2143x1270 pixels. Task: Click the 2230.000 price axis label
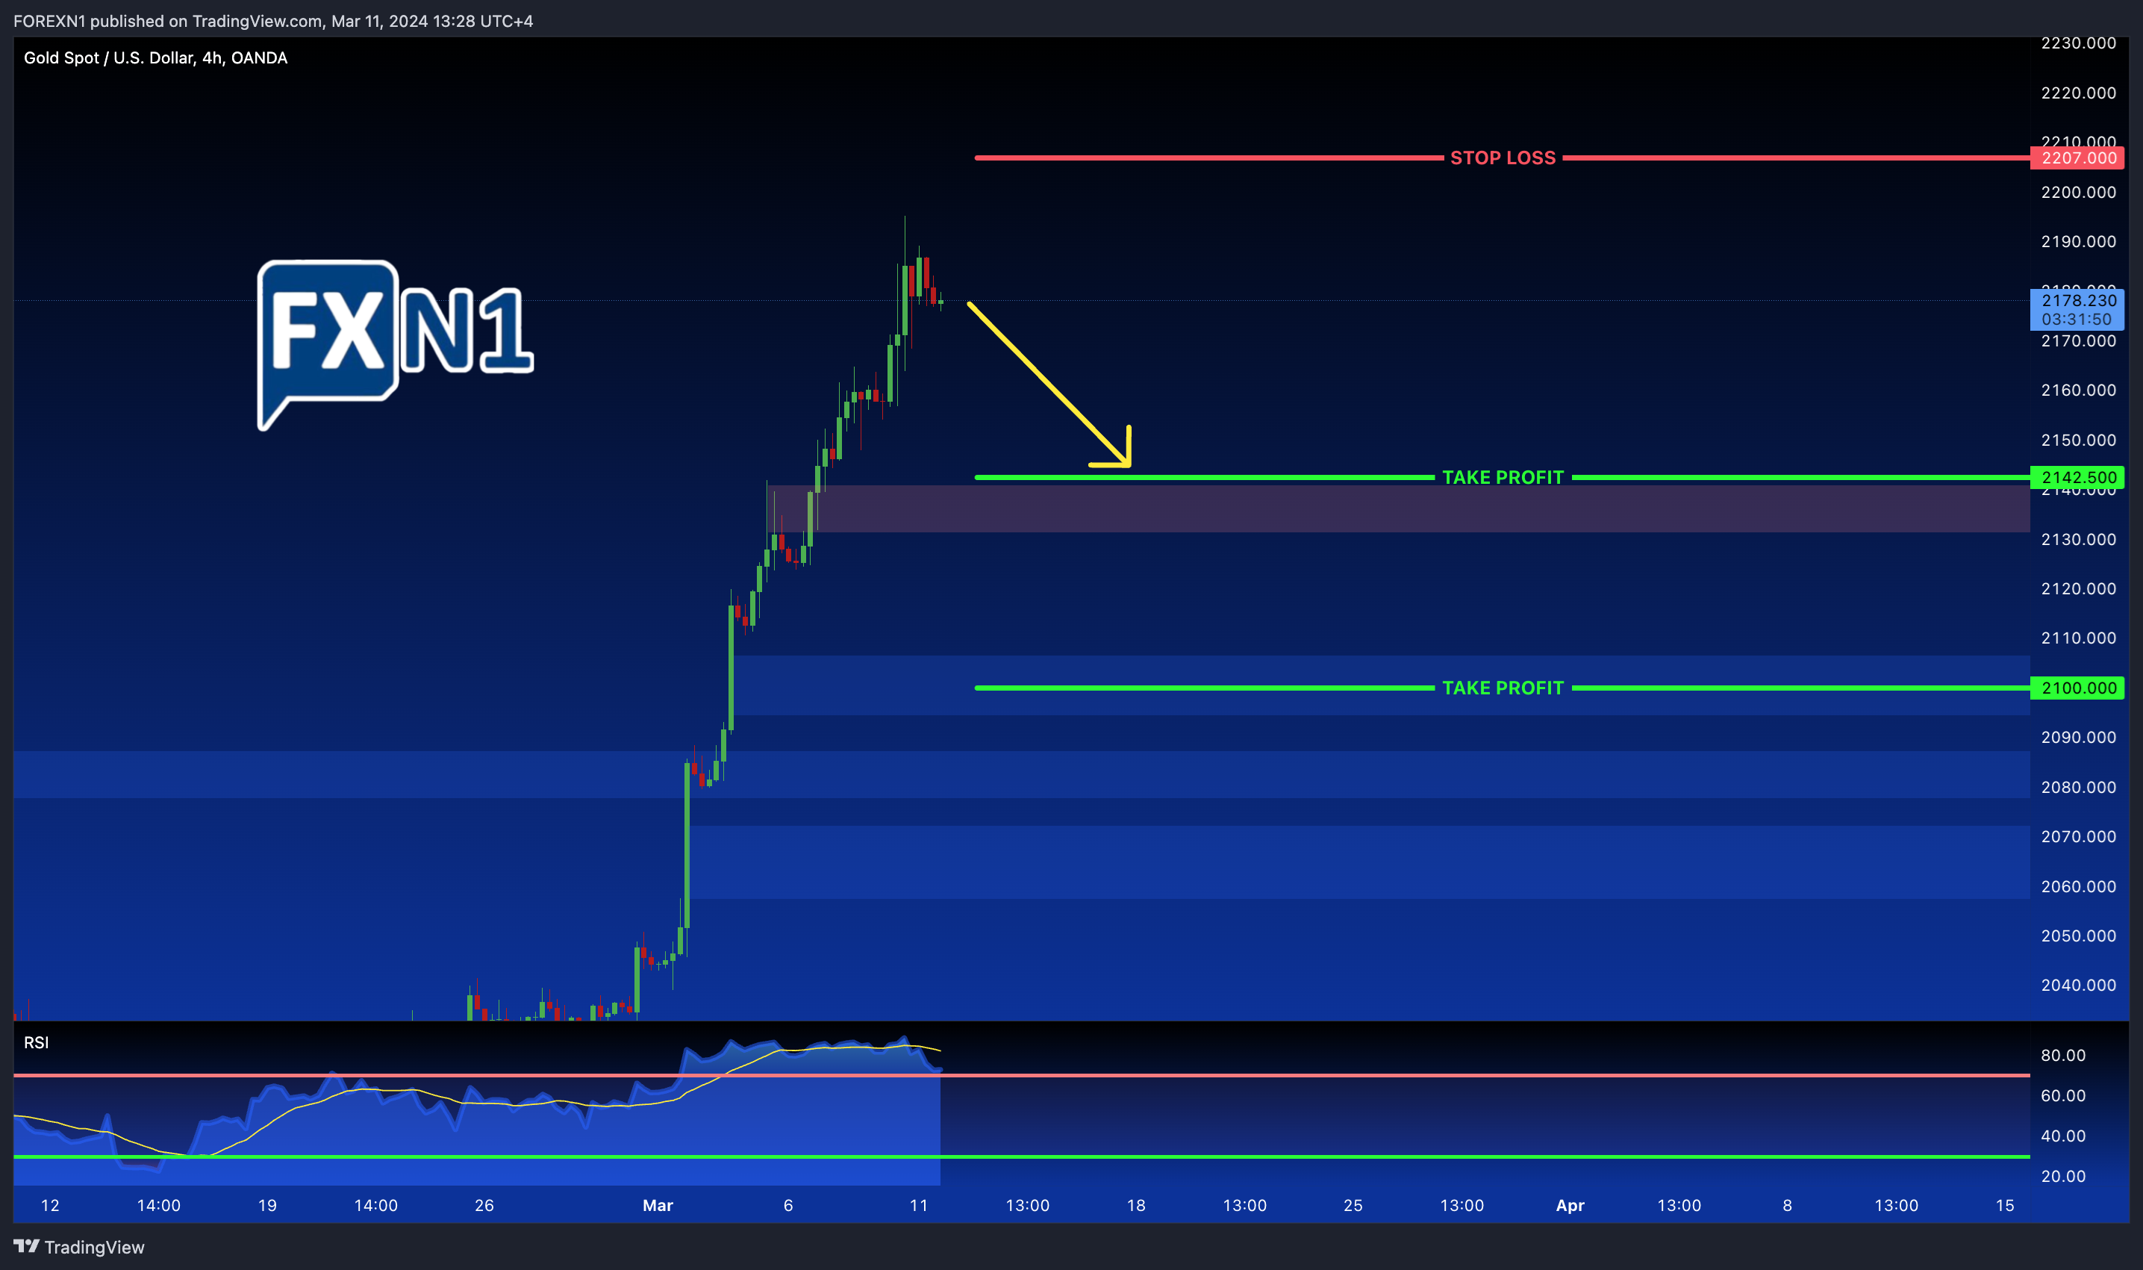click(x=2078, y=43)
